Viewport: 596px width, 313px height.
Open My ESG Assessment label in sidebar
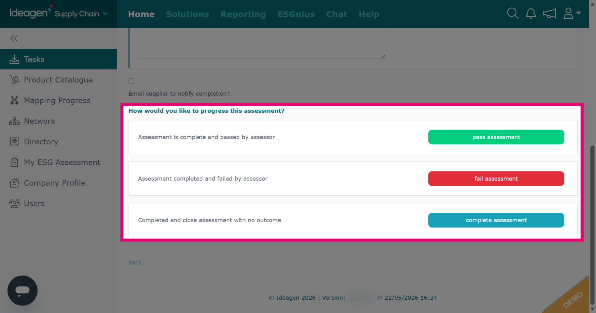[x=62, y=162]
